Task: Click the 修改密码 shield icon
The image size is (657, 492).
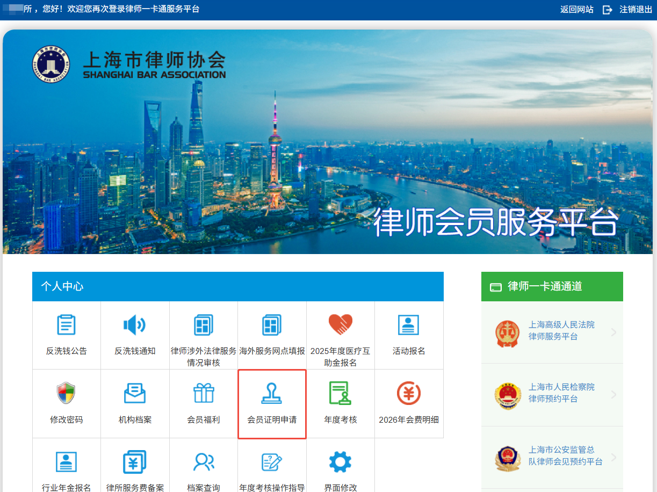Action: pos(67,393)
